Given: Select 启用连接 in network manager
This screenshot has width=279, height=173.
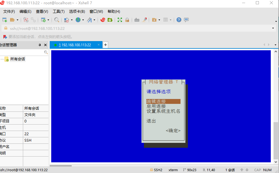Looking at the screenshot, I should (x=156, y=106).
